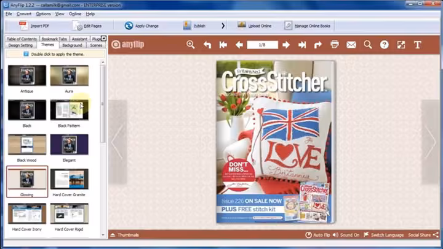Click the zoom in magnifier icon
This screenshot has width=443, height=249.
tap(191, 45)
